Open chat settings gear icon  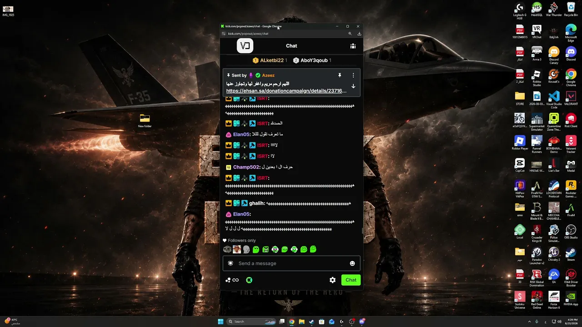click(x=332, y=280)
